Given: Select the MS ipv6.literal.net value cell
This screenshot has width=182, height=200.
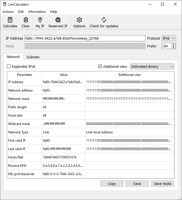Looking at the screenshot, I should tap(64, 174).
